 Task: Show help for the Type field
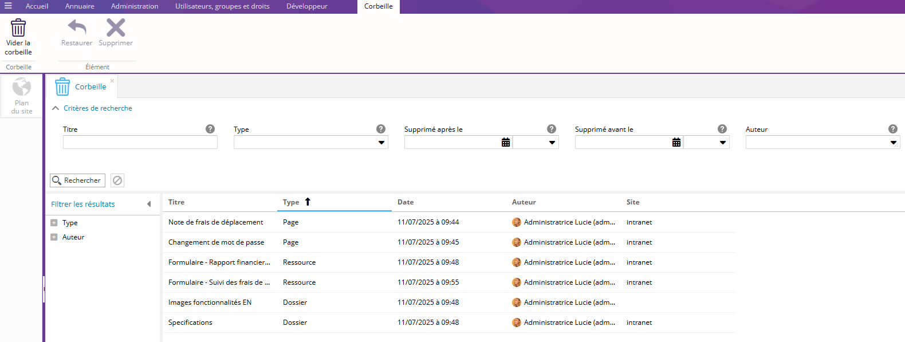[381, 129]
